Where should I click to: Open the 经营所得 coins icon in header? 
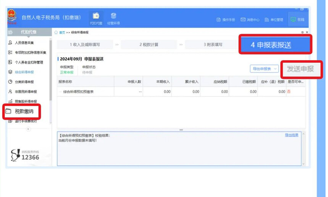coord(113,18)
